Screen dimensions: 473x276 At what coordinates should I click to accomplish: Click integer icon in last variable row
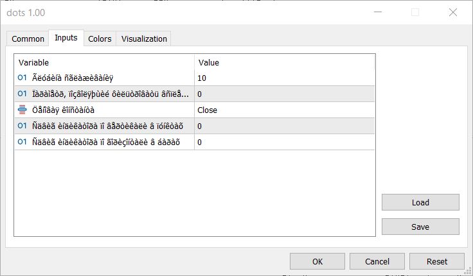[x=22, y=142]
